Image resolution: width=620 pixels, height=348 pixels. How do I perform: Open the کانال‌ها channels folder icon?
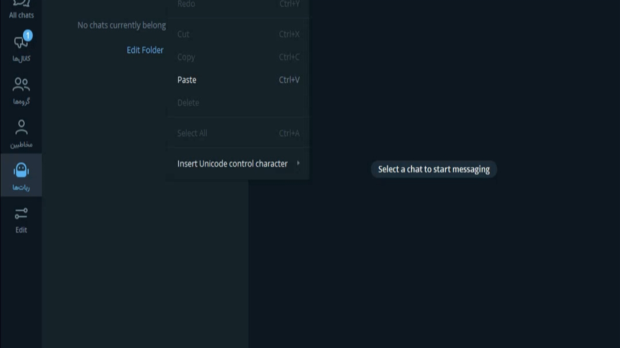pos(21,43)
